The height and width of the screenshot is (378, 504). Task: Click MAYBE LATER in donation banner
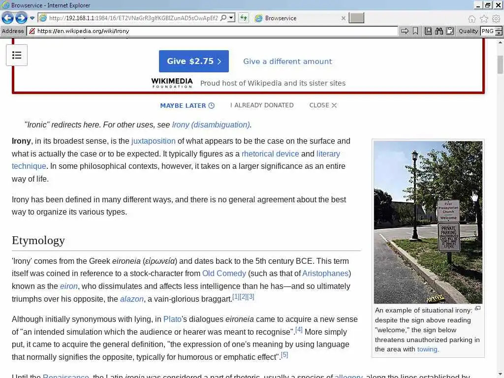[187, 105]
